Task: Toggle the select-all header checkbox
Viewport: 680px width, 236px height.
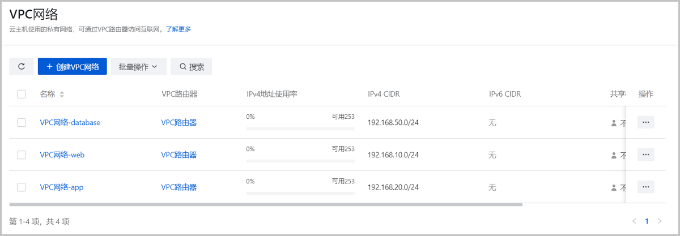Action: point(22,95)
